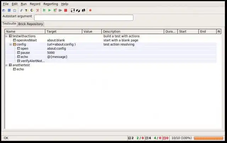Click the C command toolbar icon

[32, 10]
